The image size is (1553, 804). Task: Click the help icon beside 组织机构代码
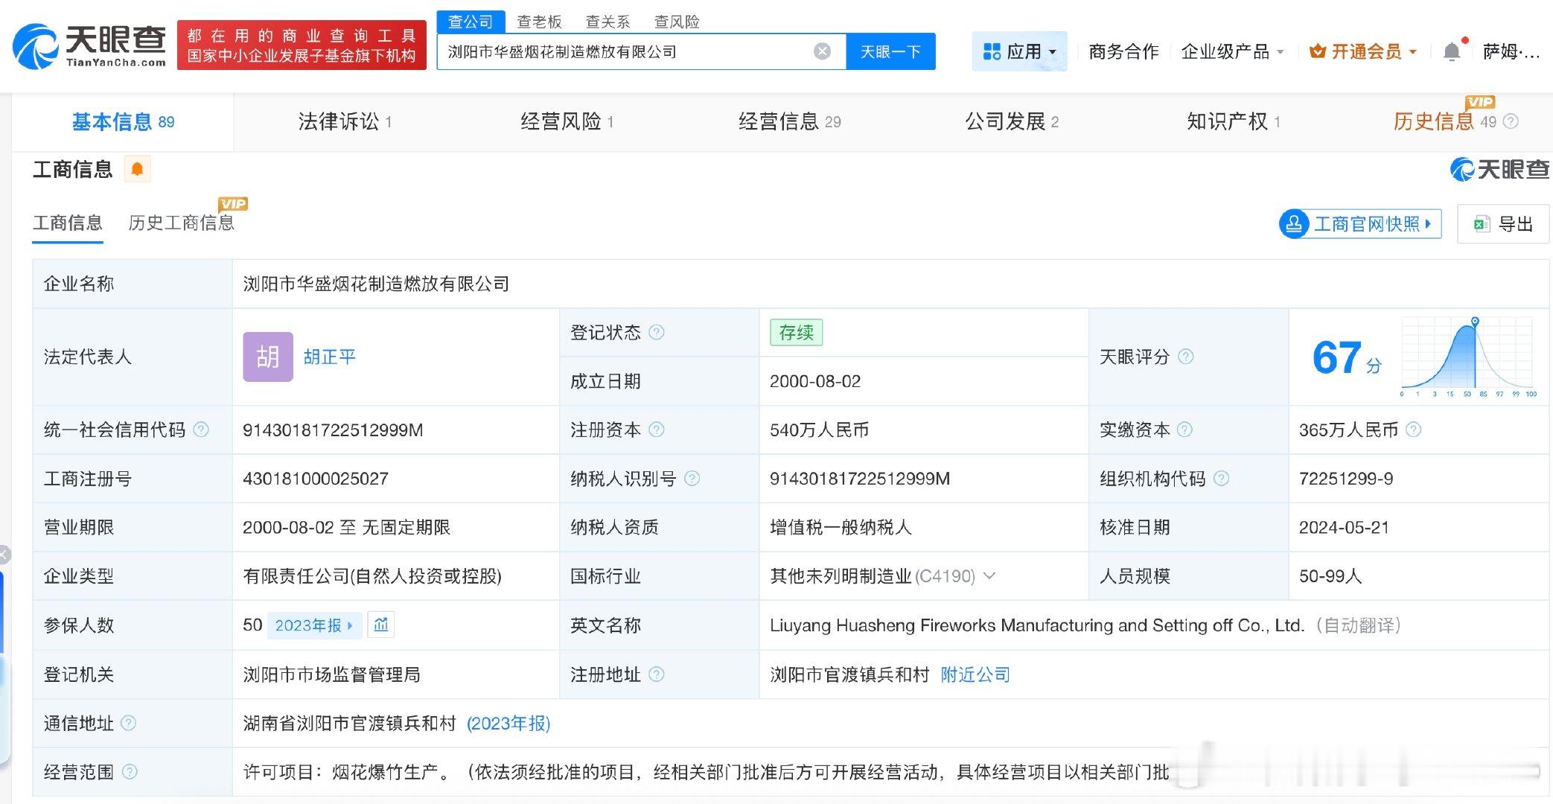coord(1221,479)
